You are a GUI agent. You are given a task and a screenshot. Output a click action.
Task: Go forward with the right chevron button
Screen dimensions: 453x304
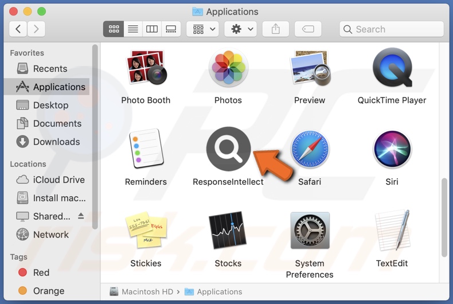point(36,29)
